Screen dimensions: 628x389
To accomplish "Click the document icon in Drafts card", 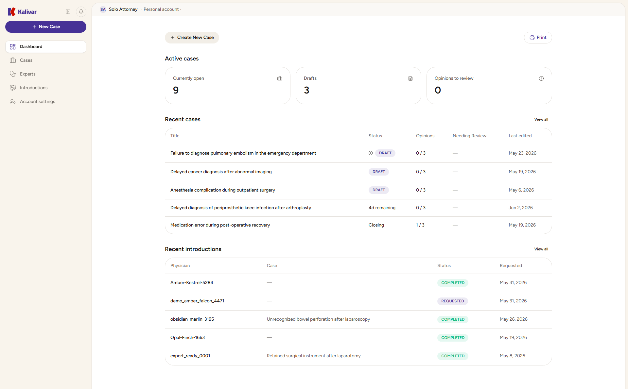I will pos(410,78).
